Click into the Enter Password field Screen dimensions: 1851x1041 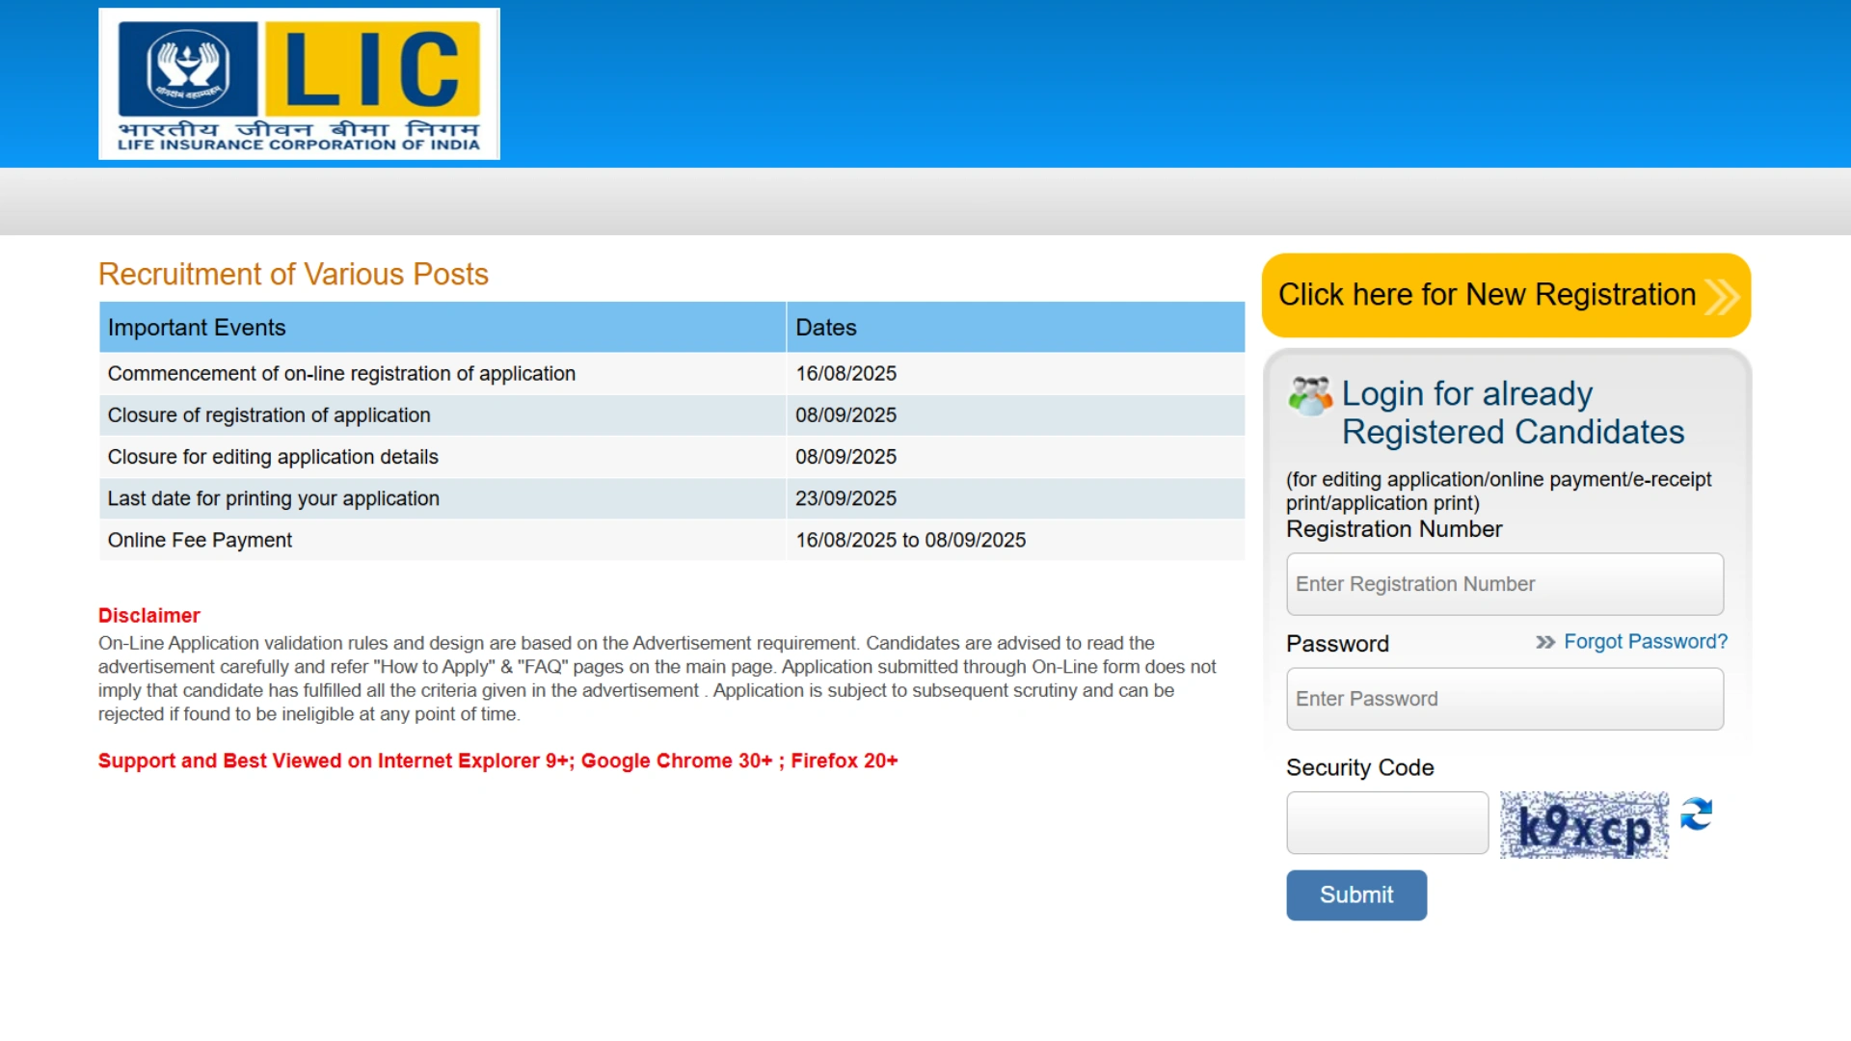click(1504, 699)
